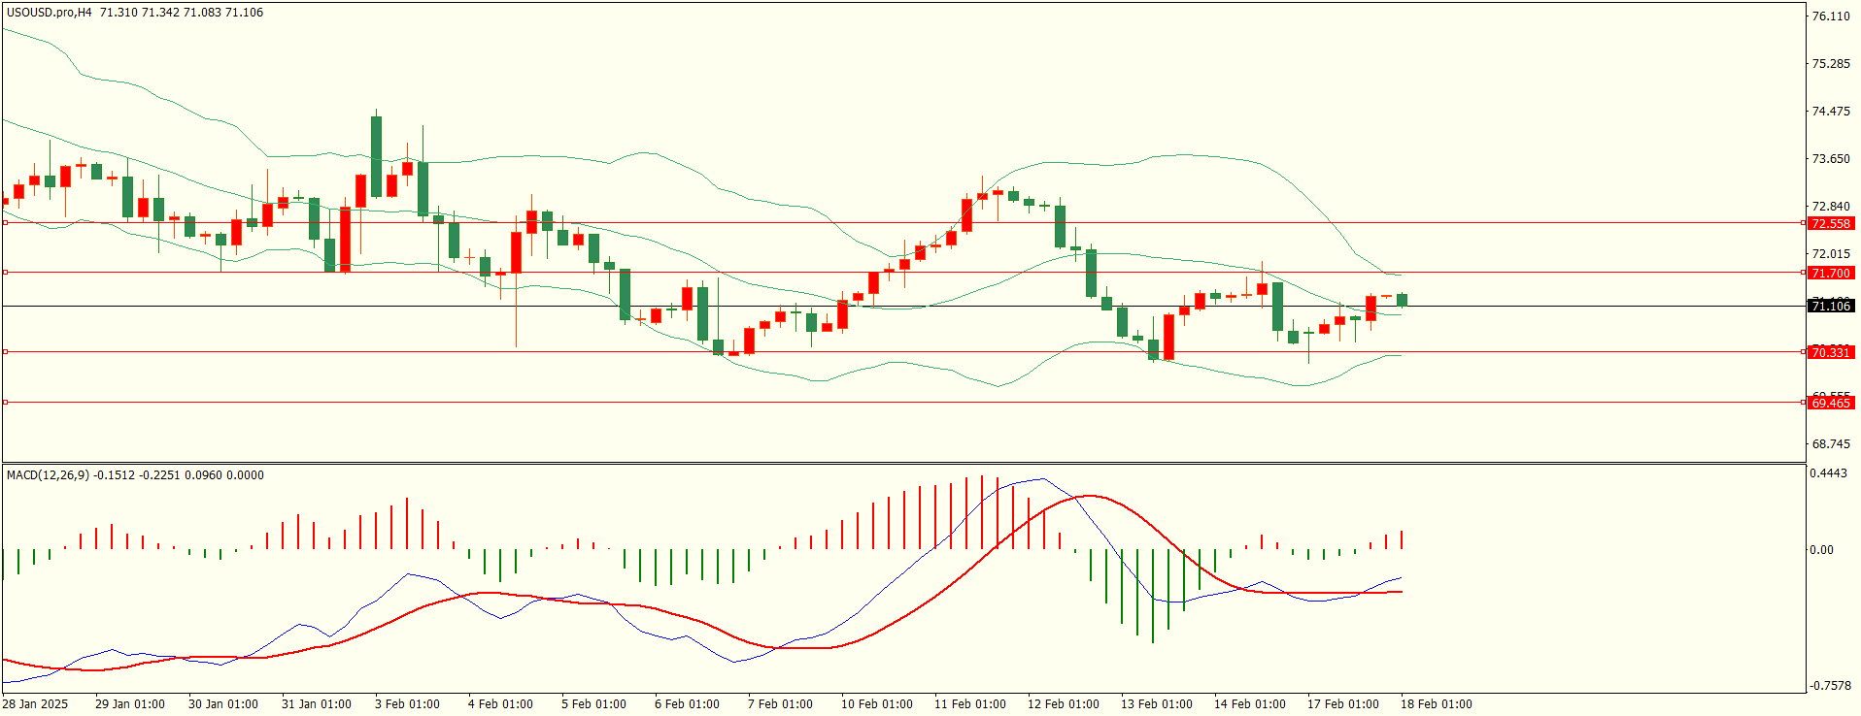Click the left anchor square of 71.700 line
1861x716 pixels.
5,273
